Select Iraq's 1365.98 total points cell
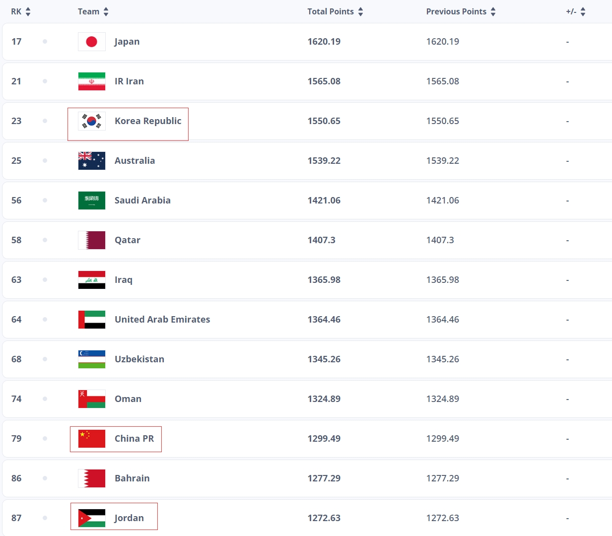 pyautogui.click(x=324, y=280)
